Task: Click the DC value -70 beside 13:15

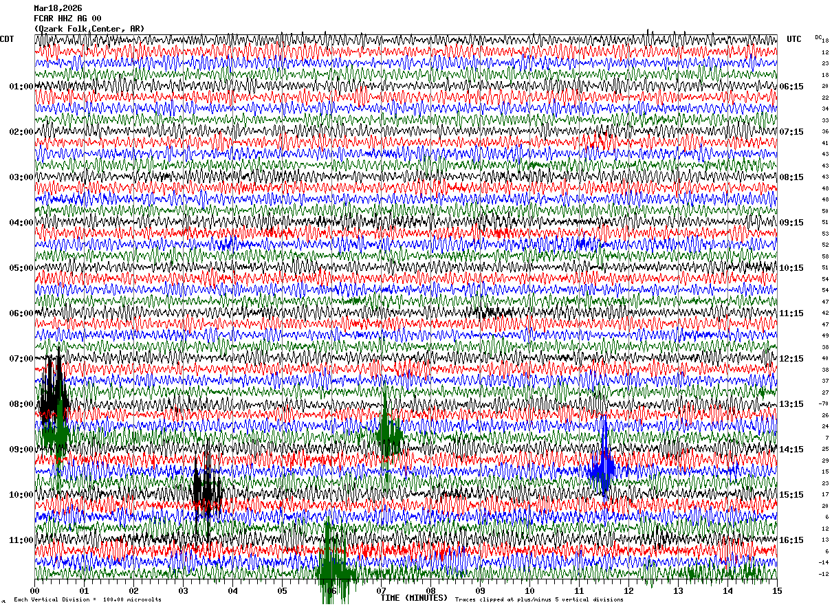Action: (824, 404)
